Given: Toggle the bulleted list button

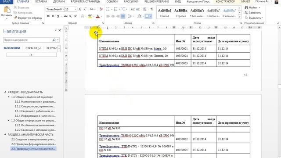Looking at the screenshot, I should tap(108, 9).
